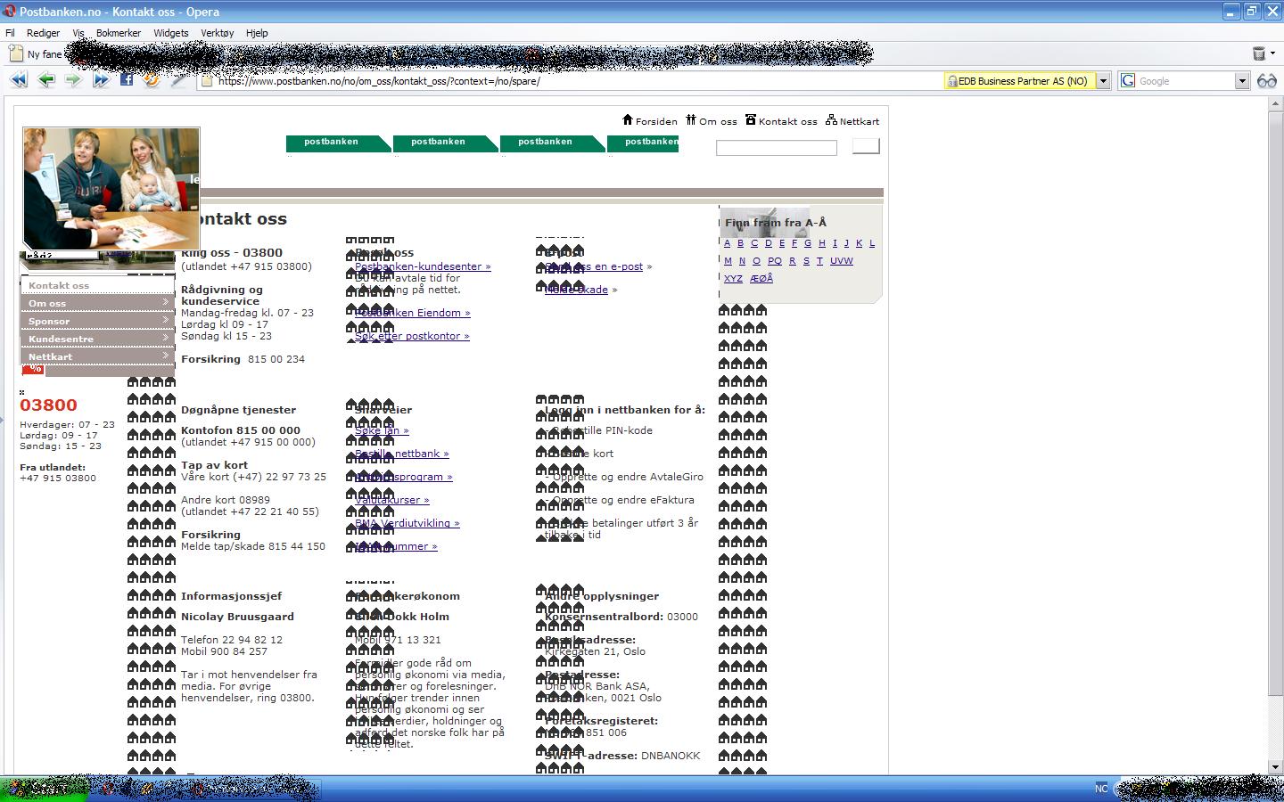This screenshot has height=802, width=1284.
Task: Click the Google search box
Action: 1185,81
